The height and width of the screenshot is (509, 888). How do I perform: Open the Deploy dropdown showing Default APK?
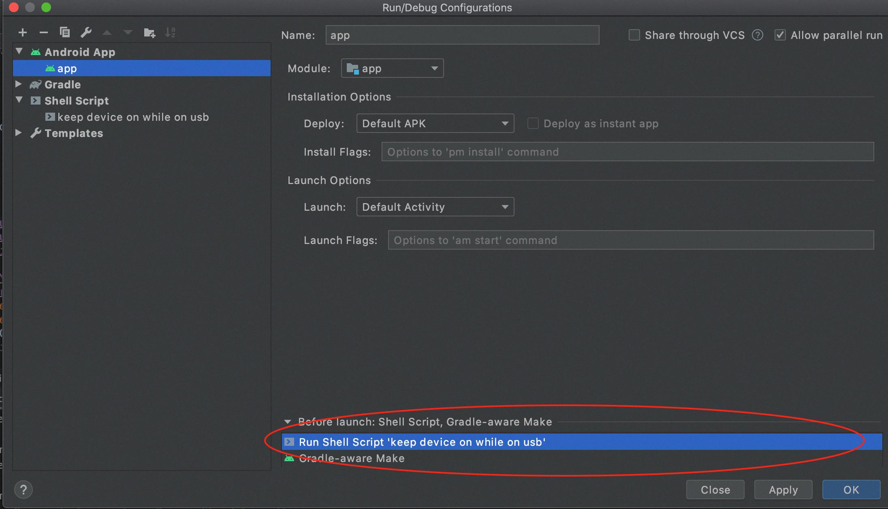coord(435,123)
